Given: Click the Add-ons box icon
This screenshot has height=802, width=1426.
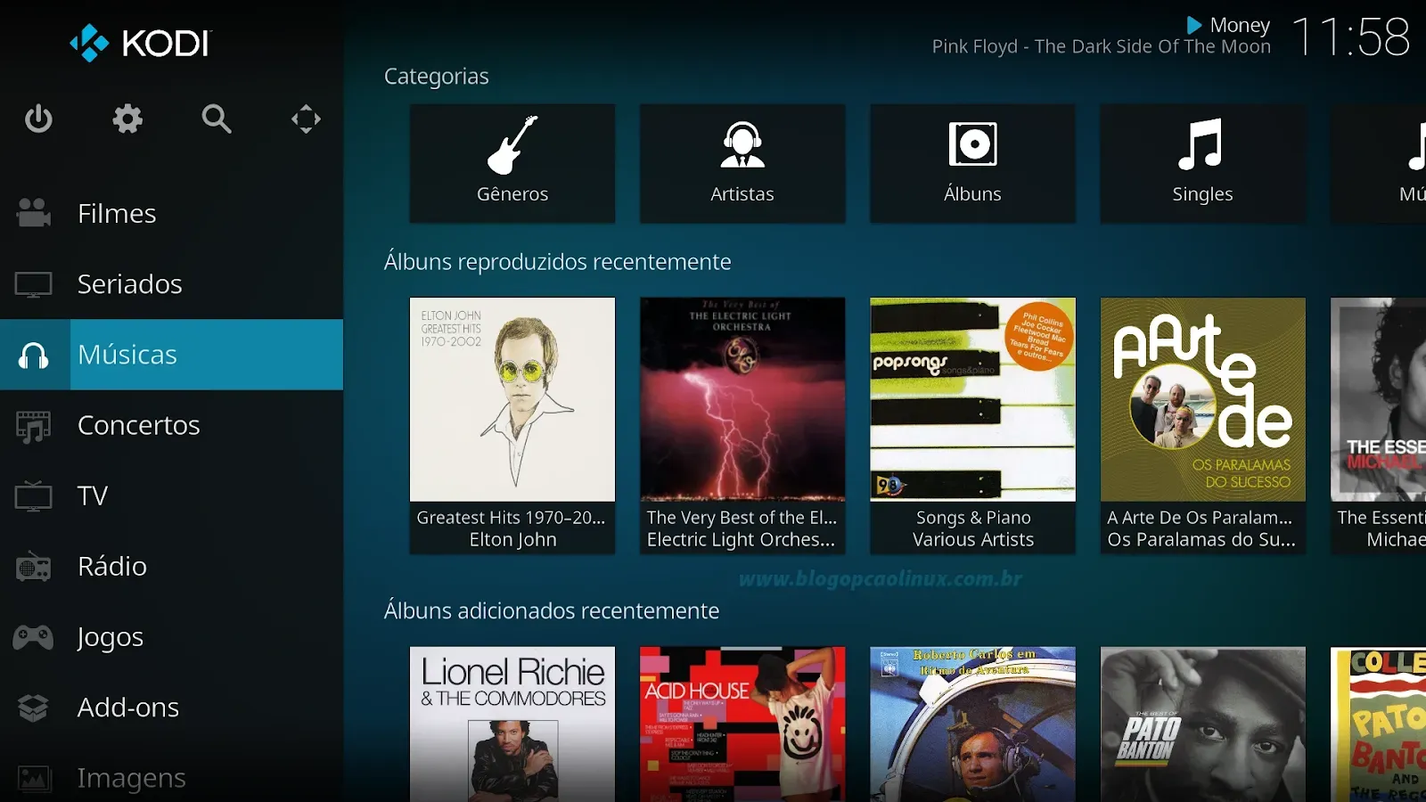Looking at the screenshot, I should coord(34,708).
